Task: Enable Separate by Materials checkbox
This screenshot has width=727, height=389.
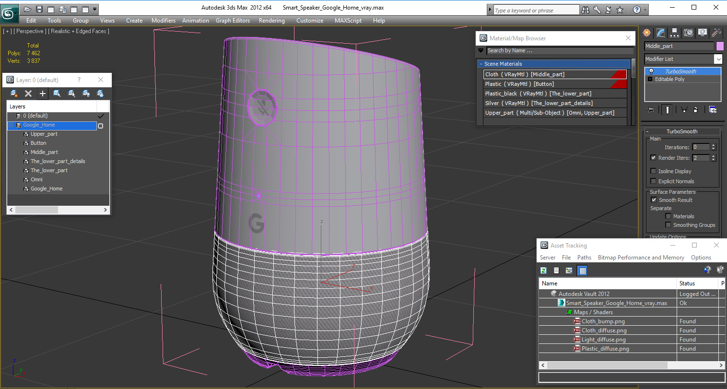Action: tap(668, 216)
